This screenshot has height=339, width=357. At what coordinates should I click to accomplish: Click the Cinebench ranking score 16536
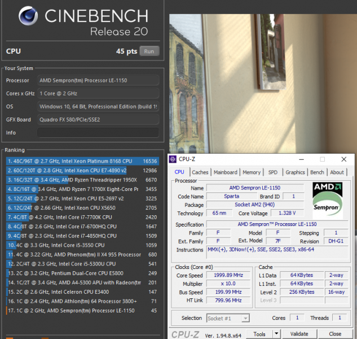(x=150, y=161)
